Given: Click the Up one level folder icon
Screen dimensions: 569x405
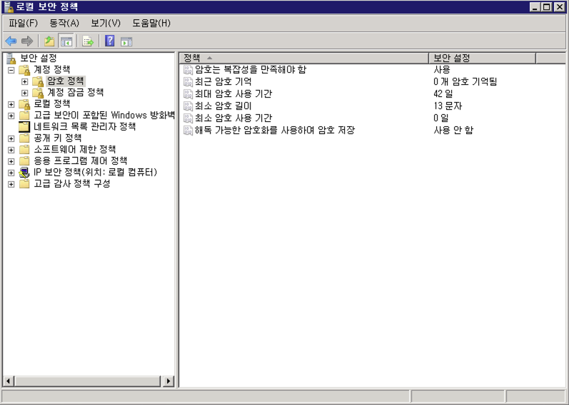Looking at the screenshot, I should click(x=49, y=41).
